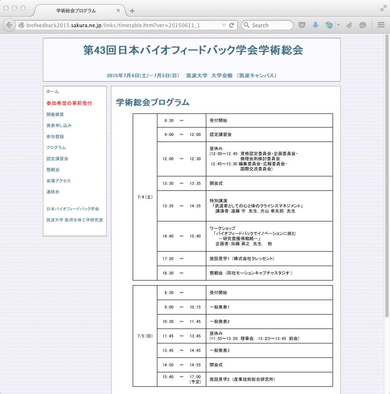Open the 発表申し込み sidebar link

(x=59, y=125)
